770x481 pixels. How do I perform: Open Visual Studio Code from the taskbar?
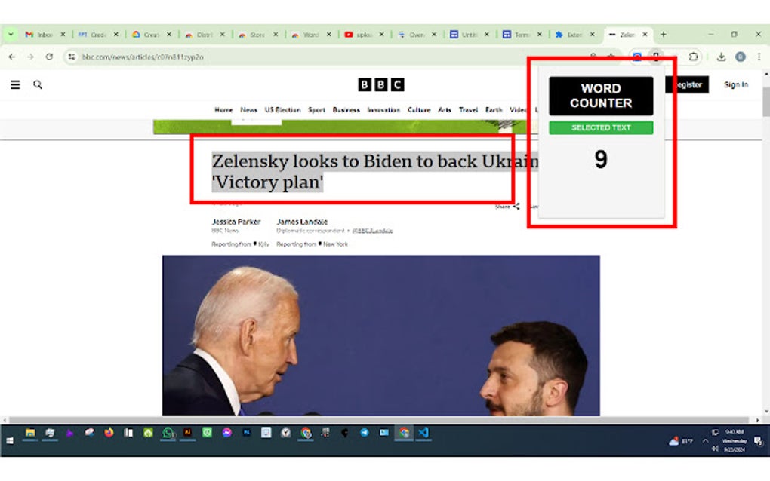click(422, 434)
